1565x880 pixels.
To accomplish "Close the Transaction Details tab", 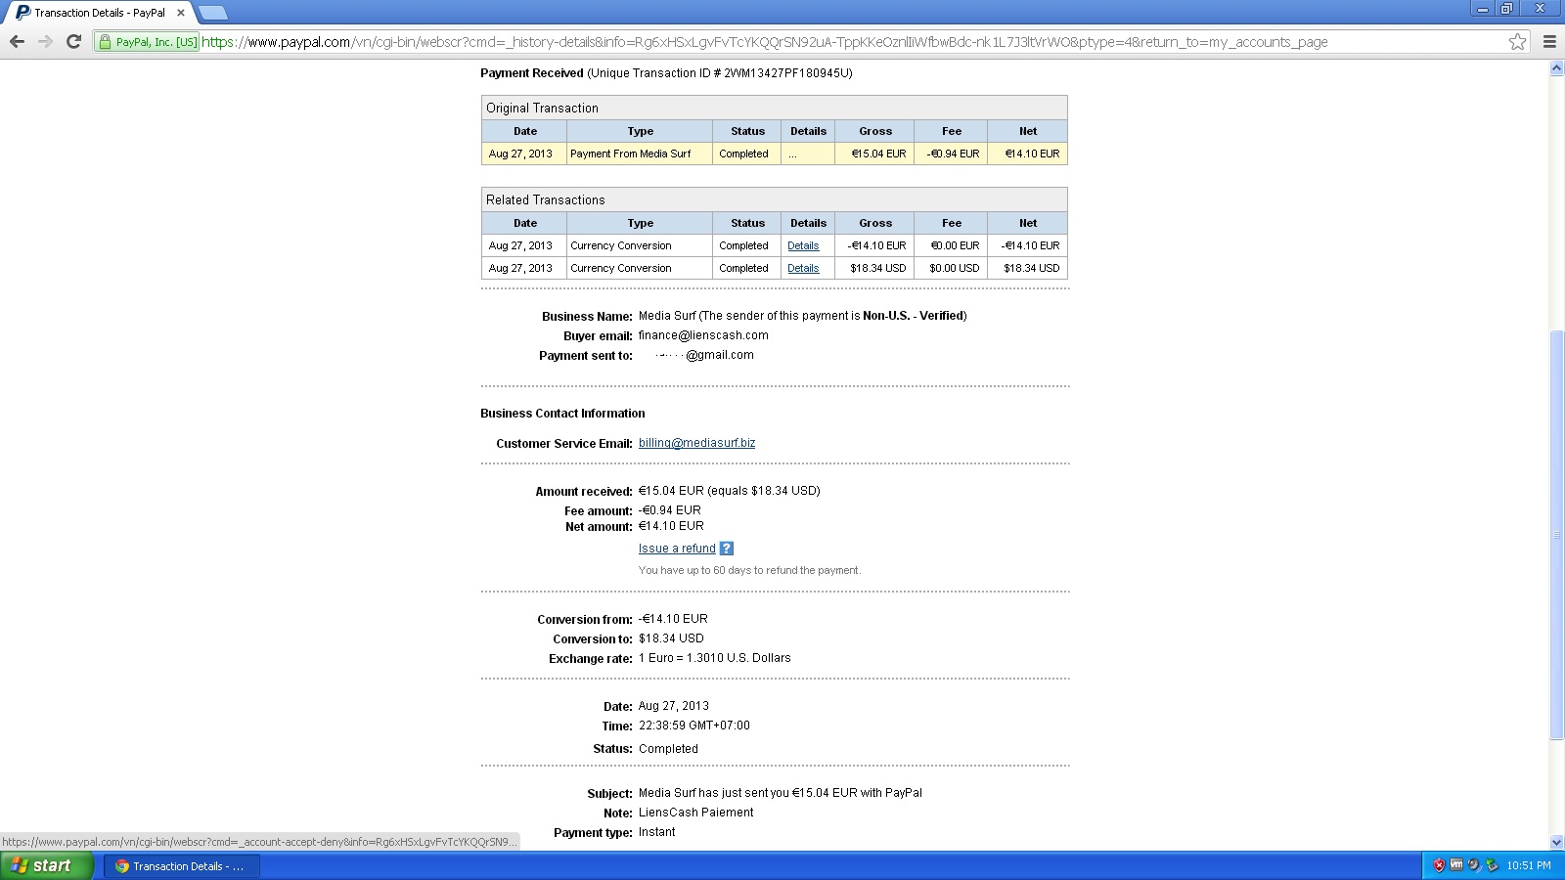I will pos(181,13).
